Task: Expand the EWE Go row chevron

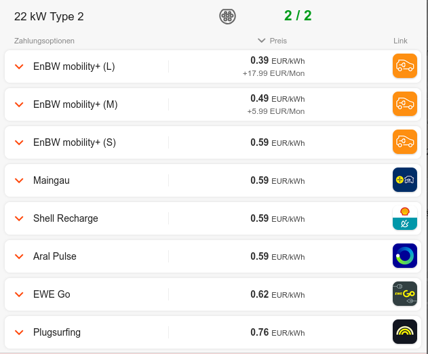Action: pos(19,294)
